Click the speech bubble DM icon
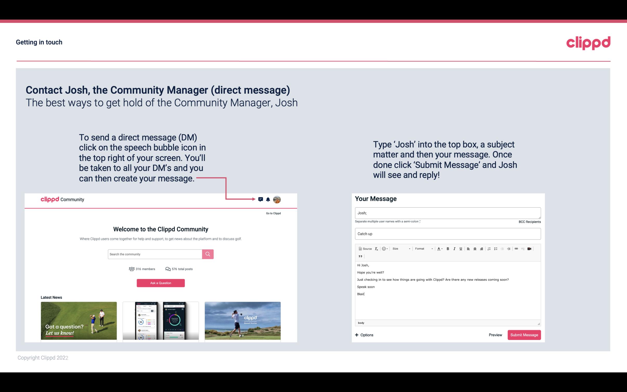 pos(261,199)
